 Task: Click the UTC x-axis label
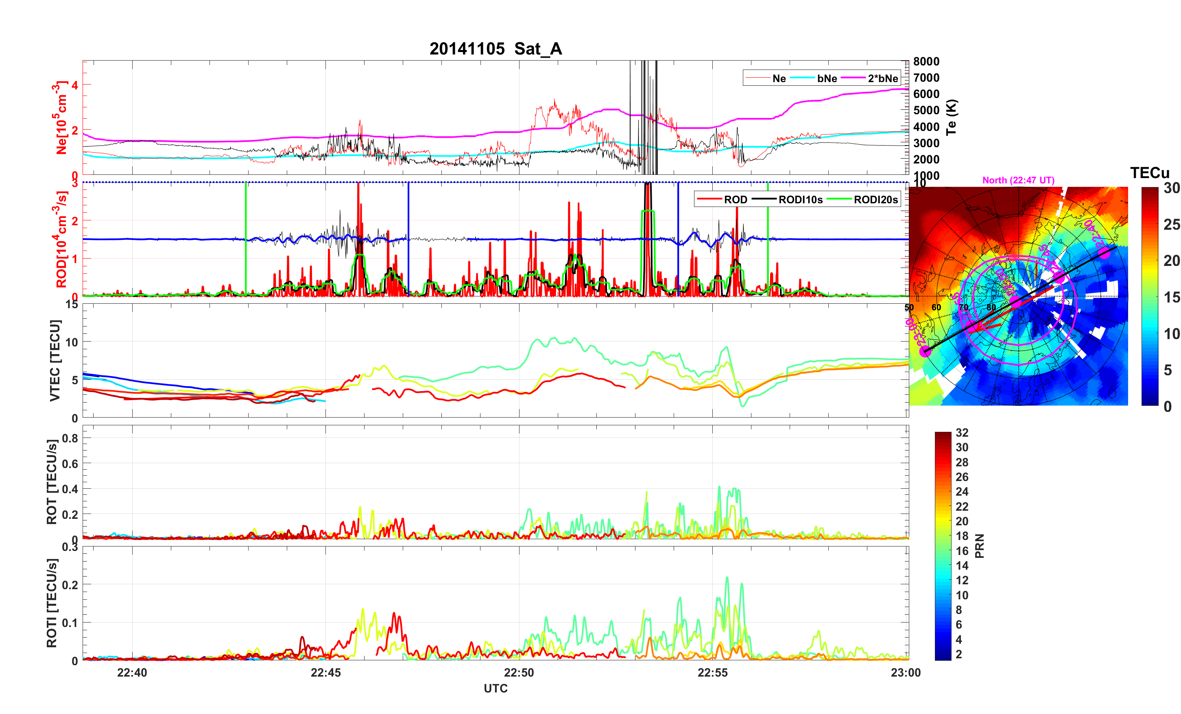coord(495,688)
